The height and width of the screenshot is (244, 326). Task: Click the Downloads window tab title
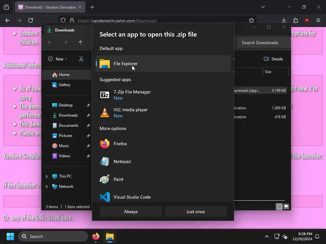65,30
